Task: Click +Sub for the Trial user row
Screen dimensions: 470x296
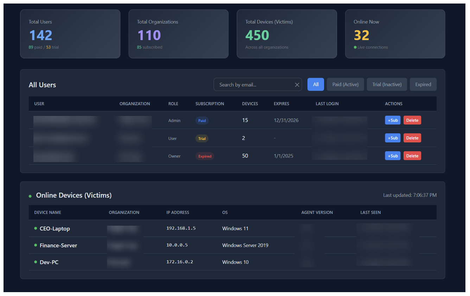Action: (393, 138)
